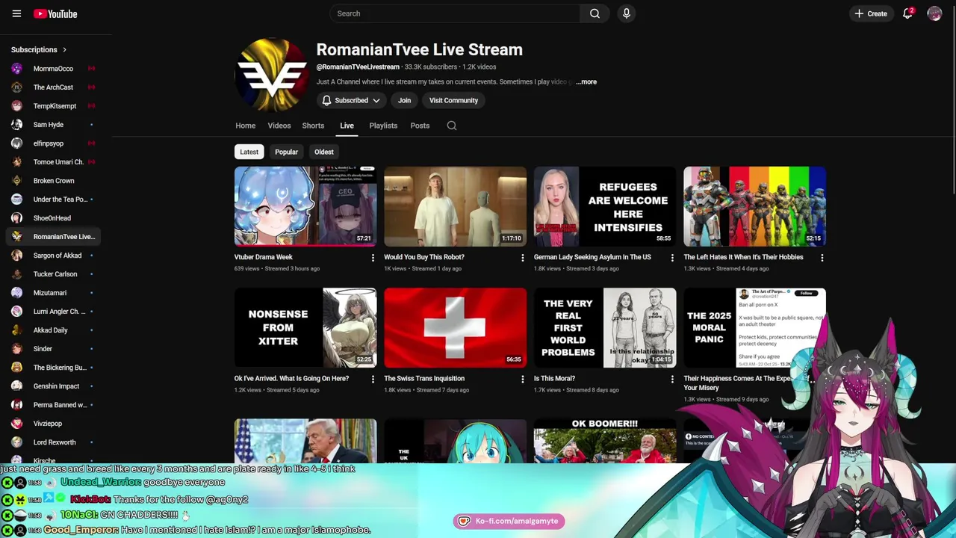The height and width of the screenshot is (538, 956).
Task: Click the Ko-fi.com/amalgamyte overlay badge
Action: (509, 521)
